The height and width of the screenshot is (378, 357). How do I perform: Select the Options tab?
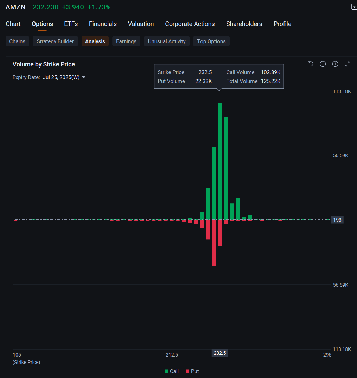(x=42, y=24)
